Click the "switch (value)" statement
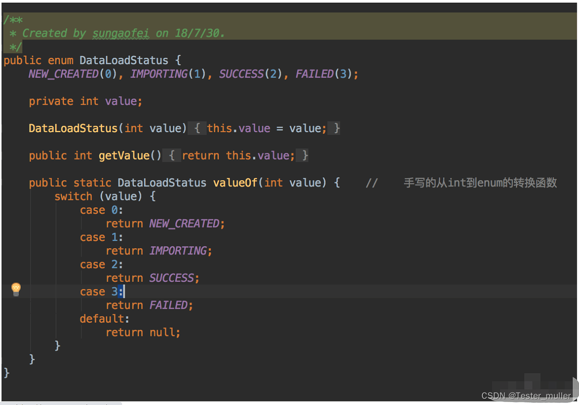 (x=105, y=196)
